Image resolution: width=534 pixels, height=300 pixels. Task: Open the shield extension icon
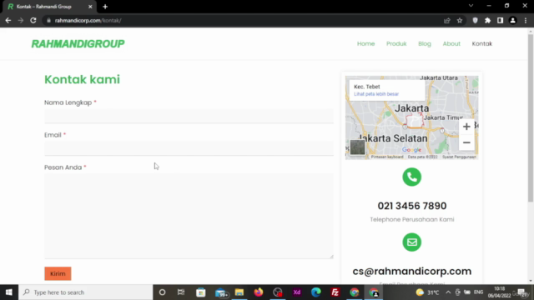tap(475, 20)
